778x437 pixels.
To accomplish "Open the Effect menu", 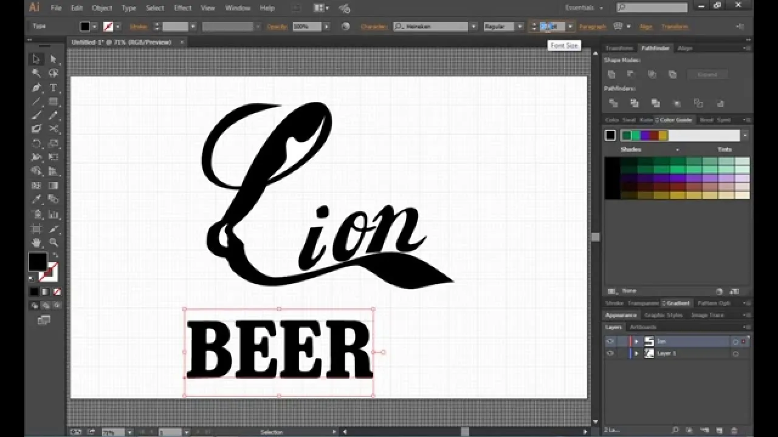I will click(182, 8).
